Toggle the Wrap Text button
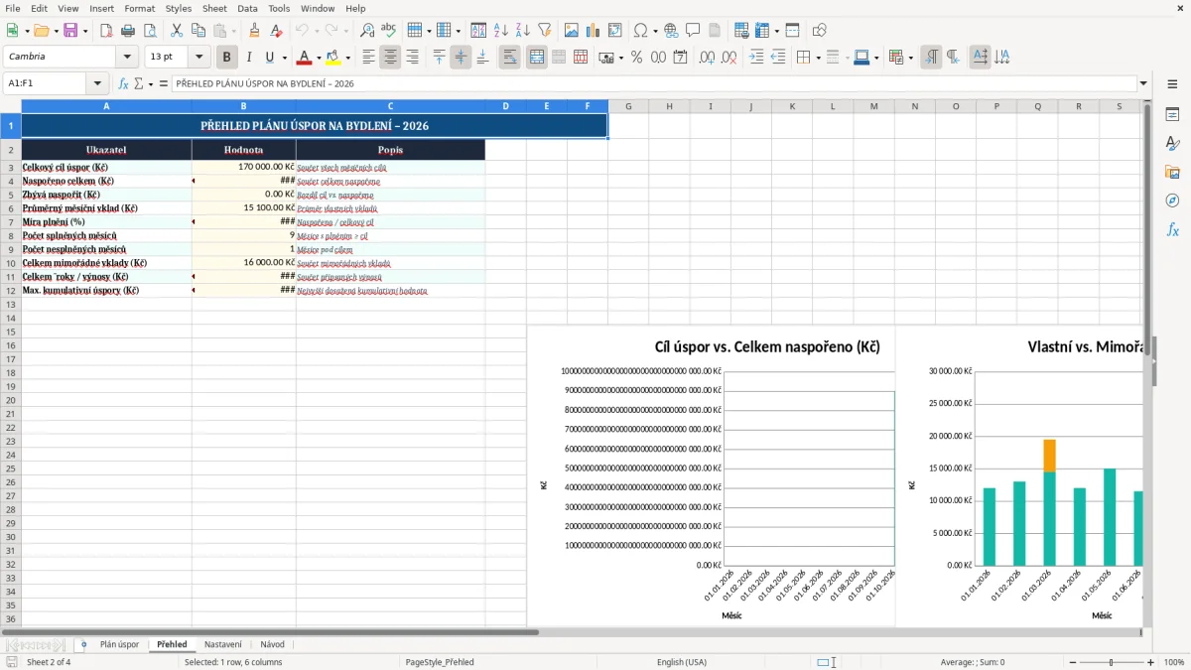Image resolution: width=1191 pixels, height=670 pixels. coord(509,58)
